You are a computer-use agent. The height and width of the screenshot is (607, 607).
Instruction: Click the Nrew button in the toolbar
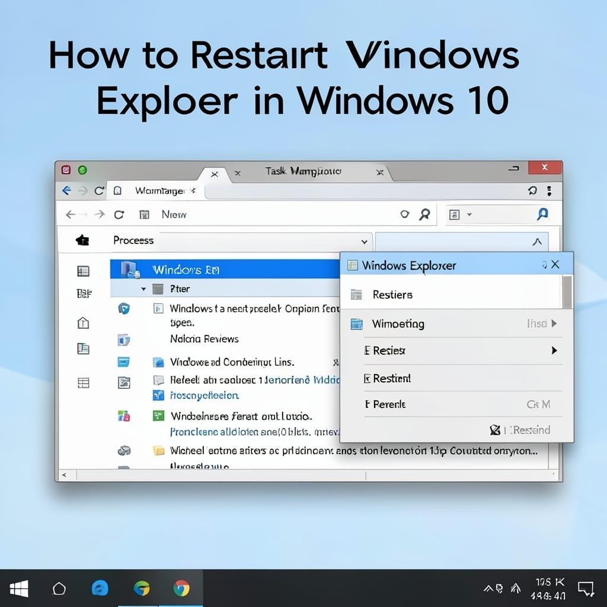click(x=174, y=215)
